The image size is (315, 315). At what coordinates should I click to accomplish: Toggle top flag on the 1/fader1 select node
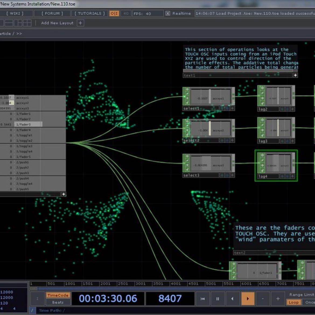coord(234,264)
